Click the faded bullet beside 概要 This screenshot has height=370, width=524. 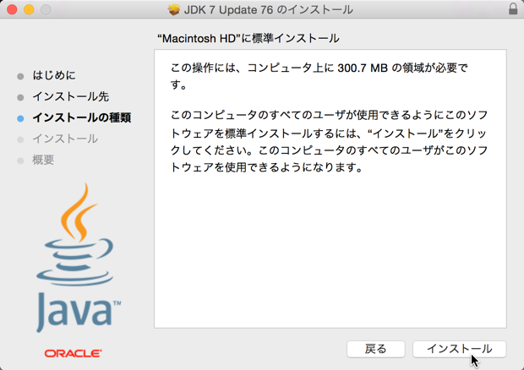coord(20,161)
